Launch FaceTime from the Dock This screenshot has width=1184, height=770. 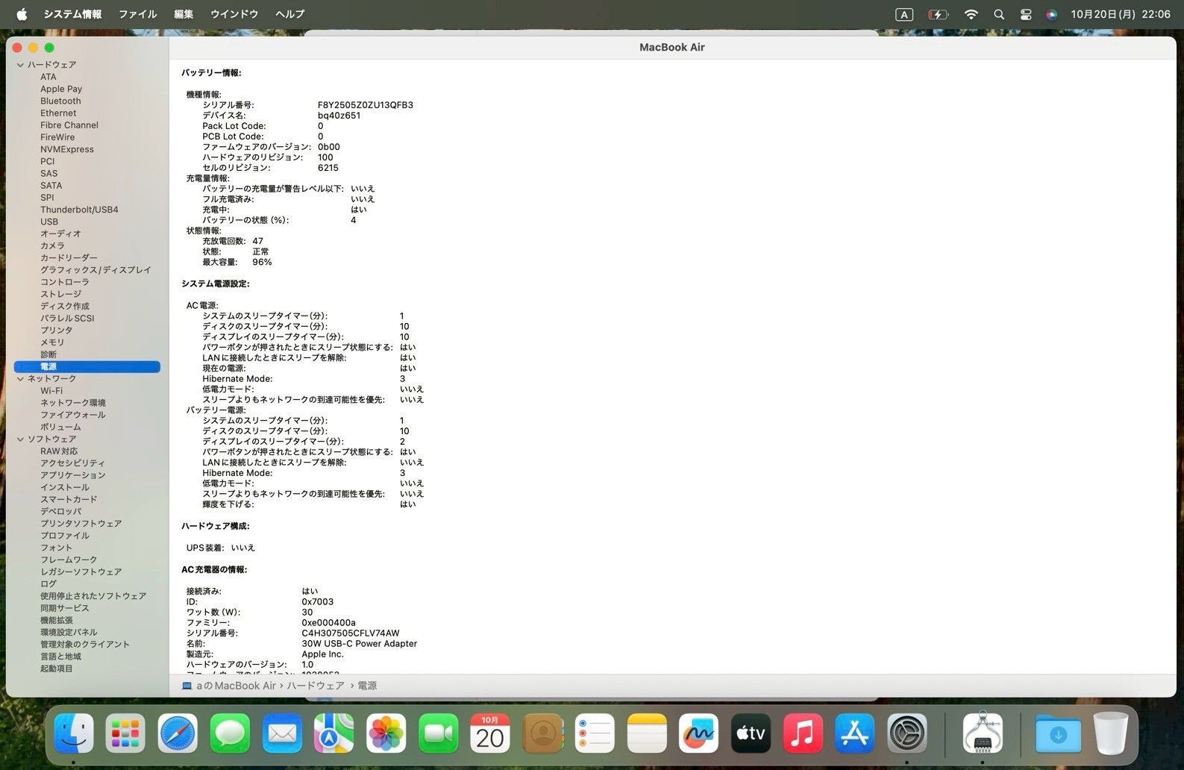click(x=438, y=733)
